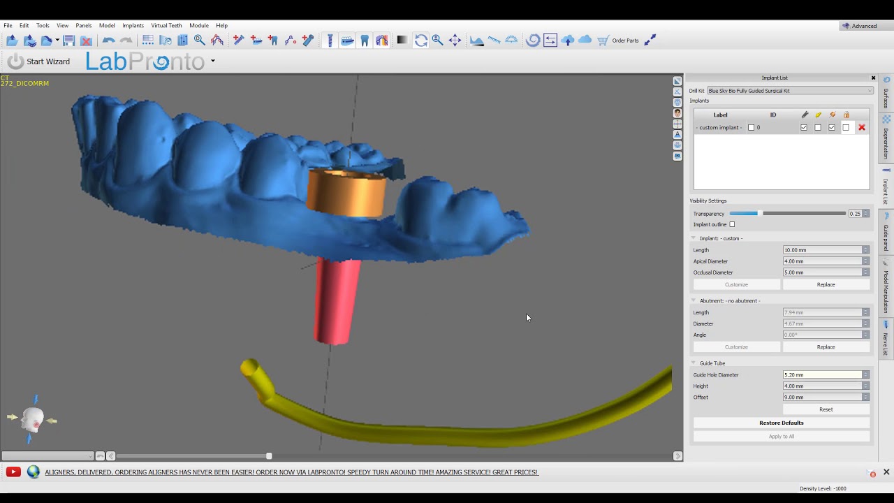Image resolution: width=894 pixels, height=503 pixels.
Task: Toggle the implant visibility toolbar icon
Action: coord(330,41)
